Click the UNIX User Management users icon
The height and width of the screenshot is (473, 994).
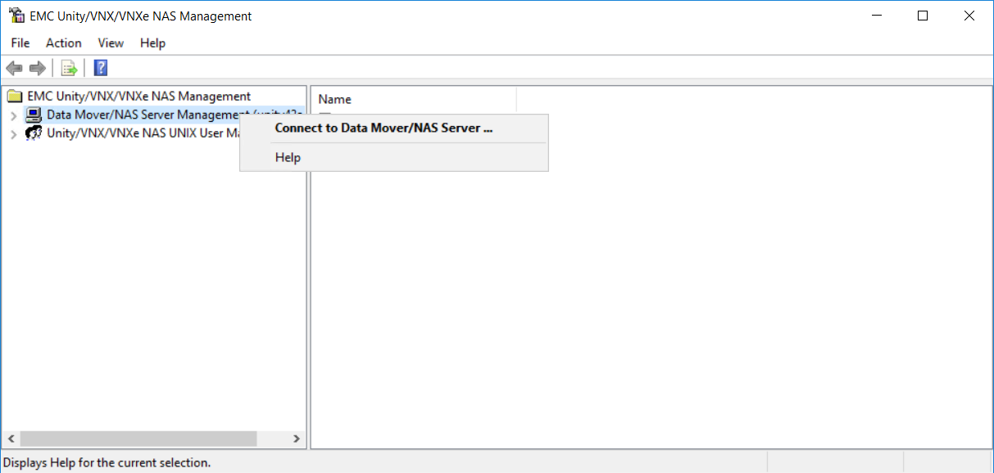tap(34, 133)
